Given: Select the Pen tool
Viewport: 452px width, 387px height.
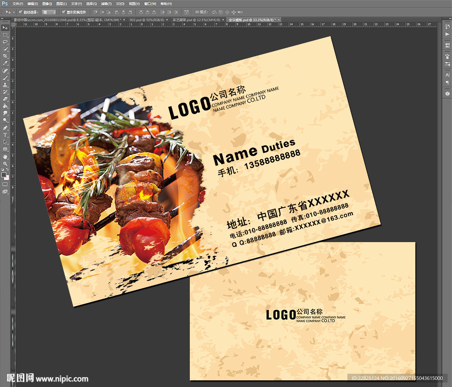Looking at the screenshot, I should (5, 128).
